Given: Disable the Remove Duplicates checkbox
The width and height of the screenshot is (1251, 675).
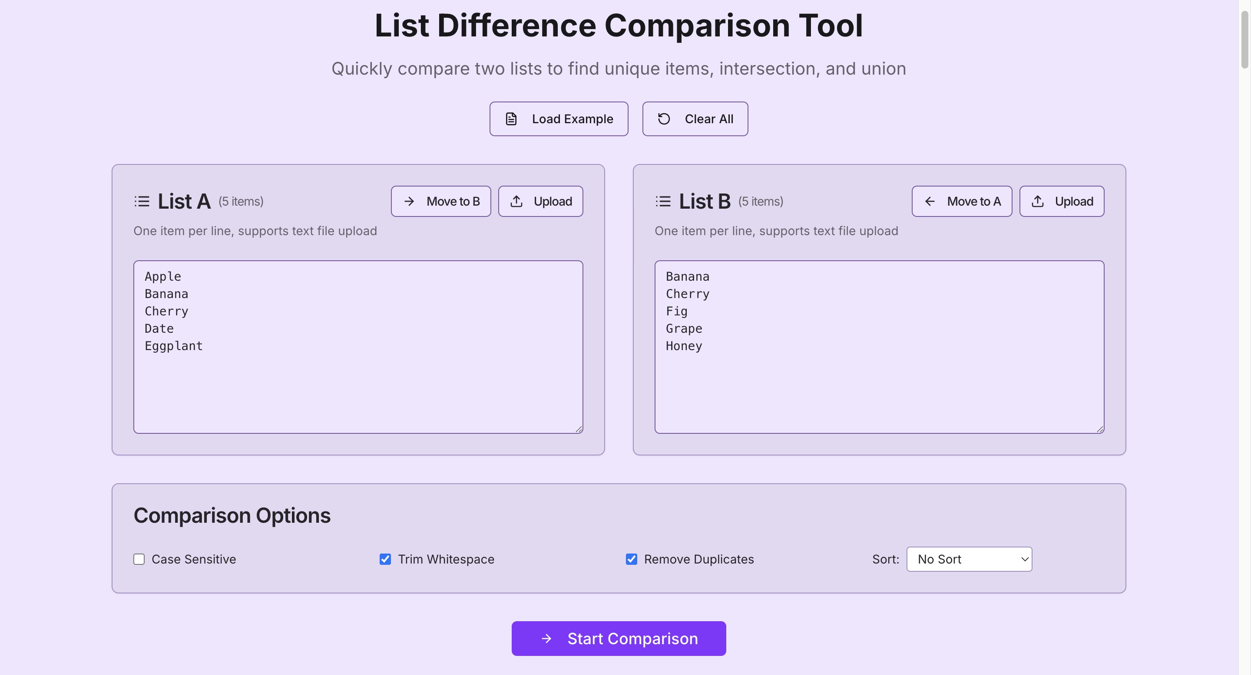Looking at the screenshot, I should (x=631, y=559).
